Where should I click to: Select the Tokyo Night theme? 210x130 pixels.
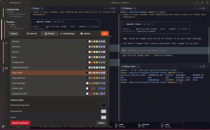[58, 73]
